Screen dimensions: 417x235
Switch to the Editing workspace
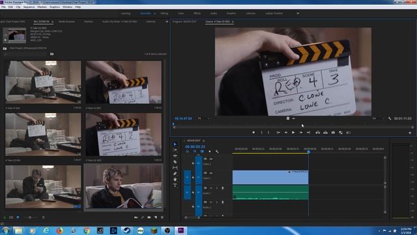click(164, 13)
